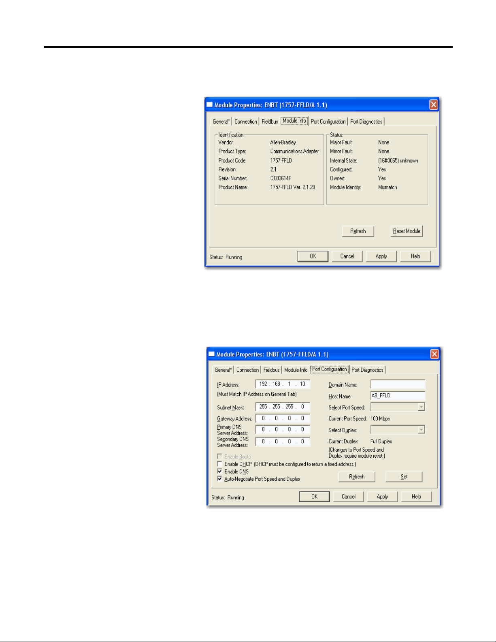
Task: Click the Domain Name field
Action: [398, 384]
